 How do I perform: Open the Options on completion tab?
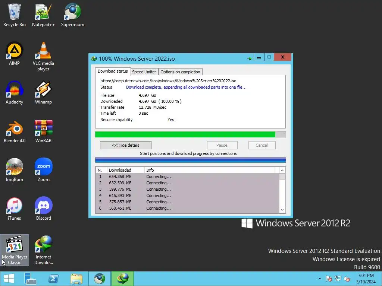coord(180,72)
